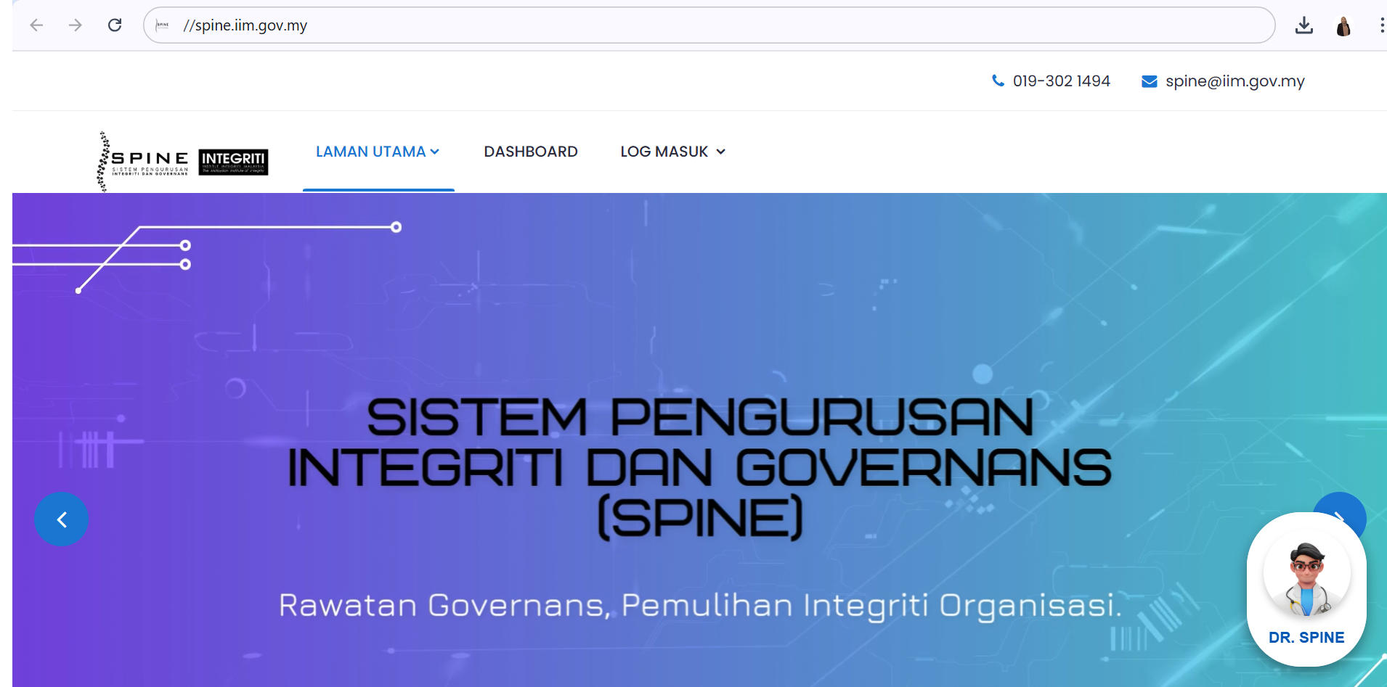The width and height of the screenshot is (1387, 687).
Task: Open the browser three-dot menu
Action: point(1380,25)
